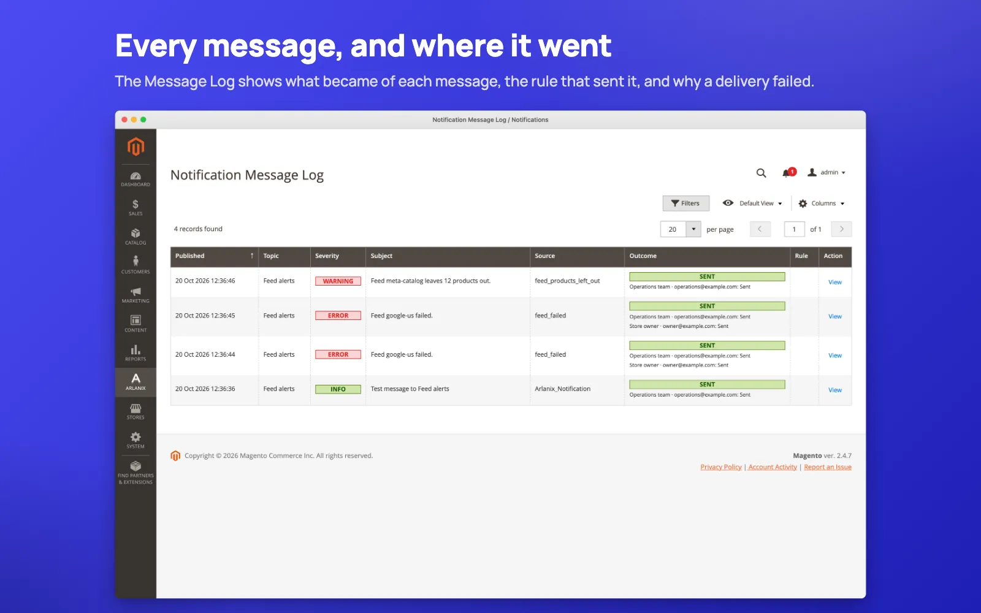The width and height of the screenshot is (981, 613).
Task: Click the per page value field showing 20
Action: tap(673, 229)
